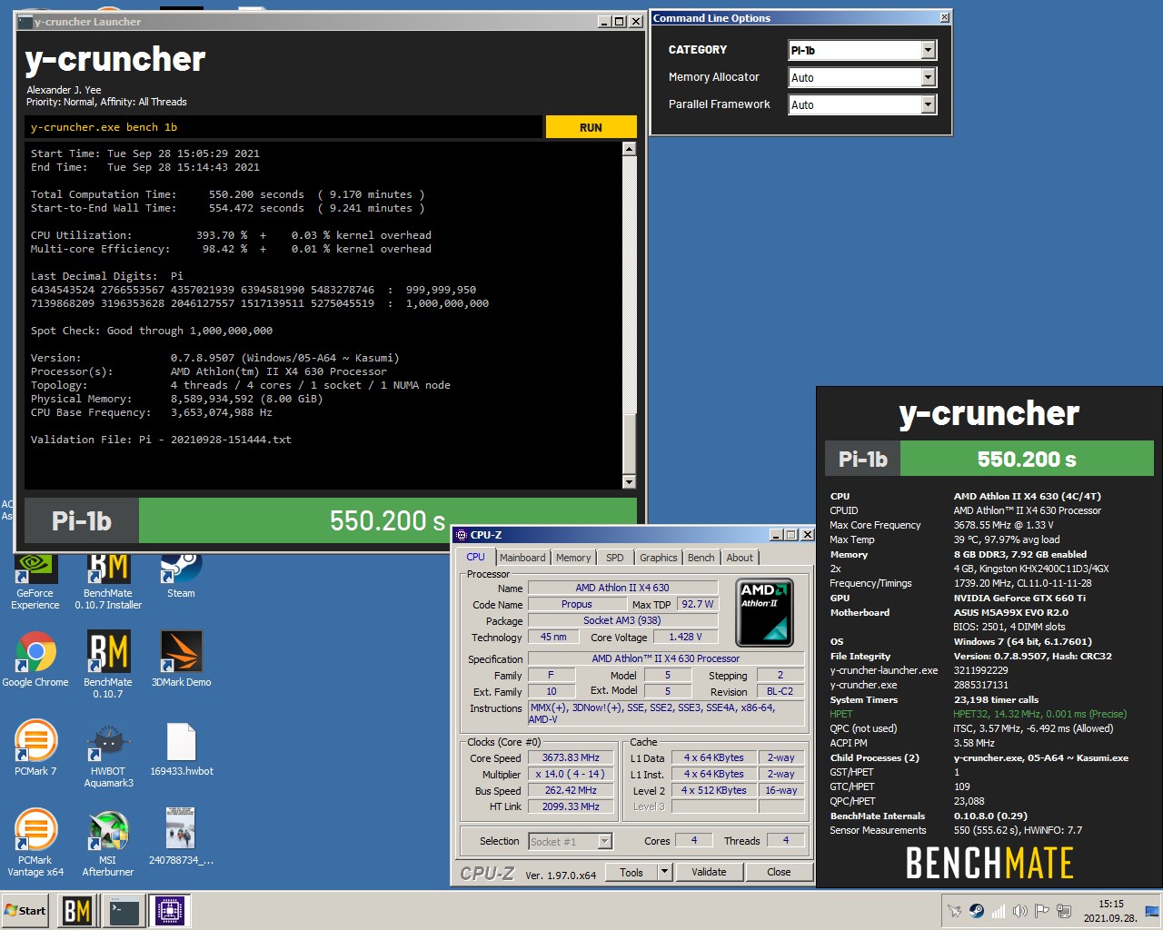Click the network signal tray icon
The image size is (1163, 930).
pos(998,911)
